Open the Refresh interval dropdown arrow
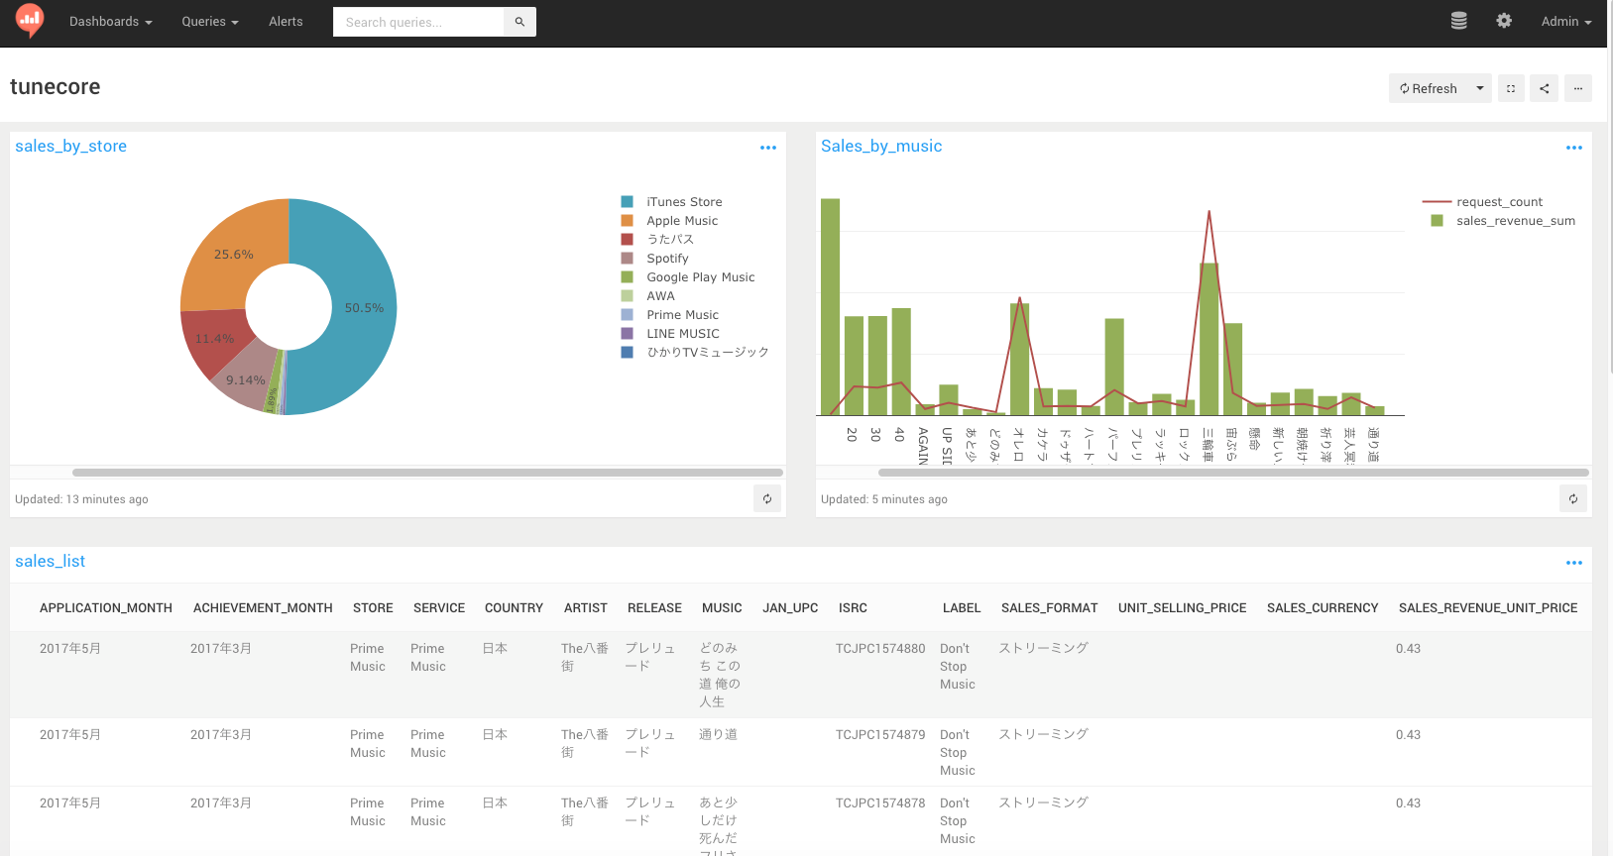The height and width of the screenshot is (856, 1613). click(x=1479, y=88)
